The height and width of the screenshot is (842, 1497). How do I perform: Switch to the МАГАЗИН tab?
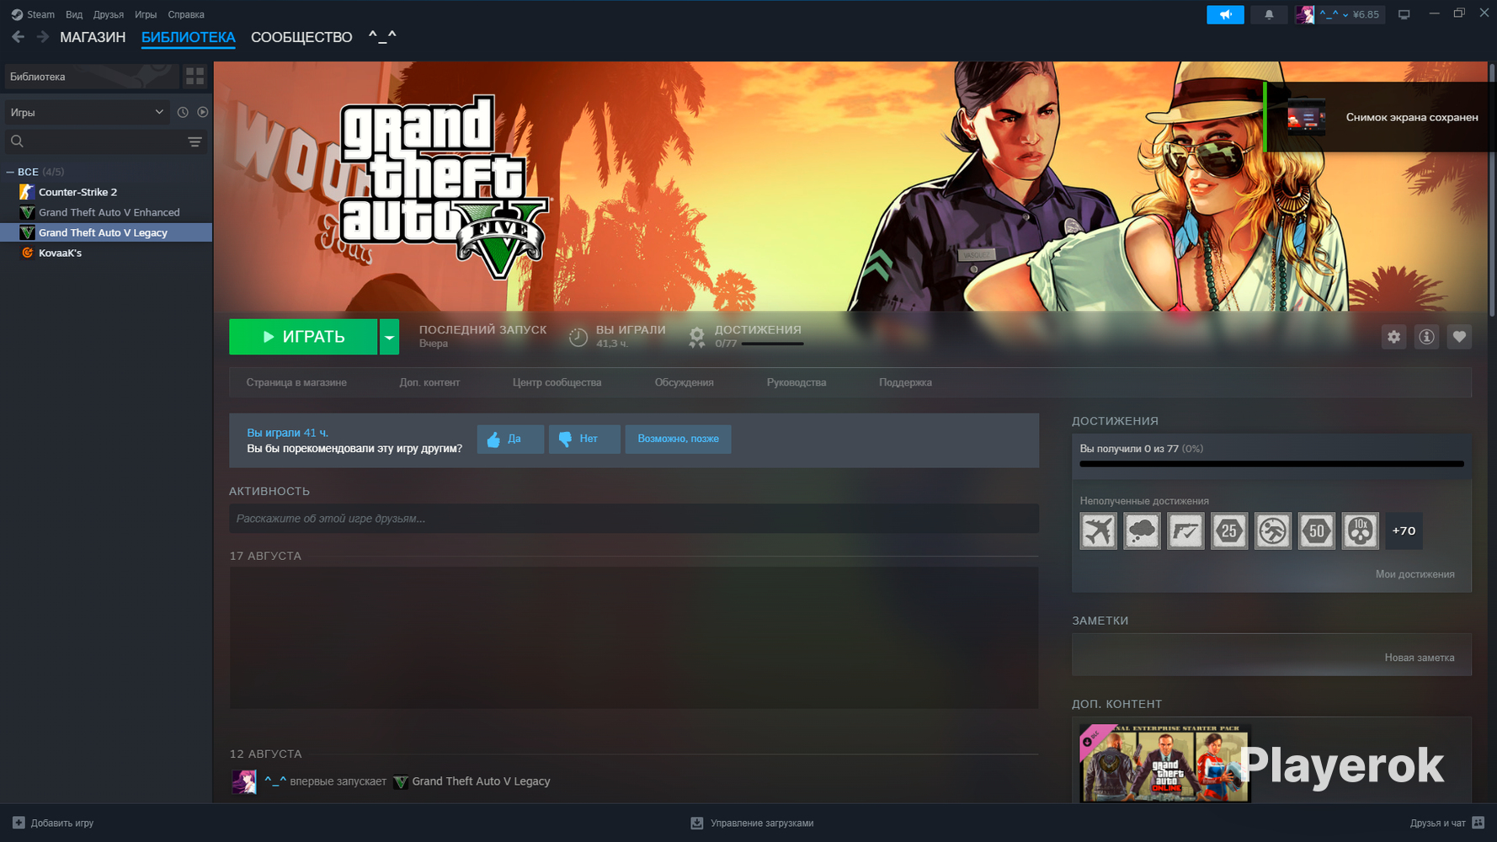point(93,37)
